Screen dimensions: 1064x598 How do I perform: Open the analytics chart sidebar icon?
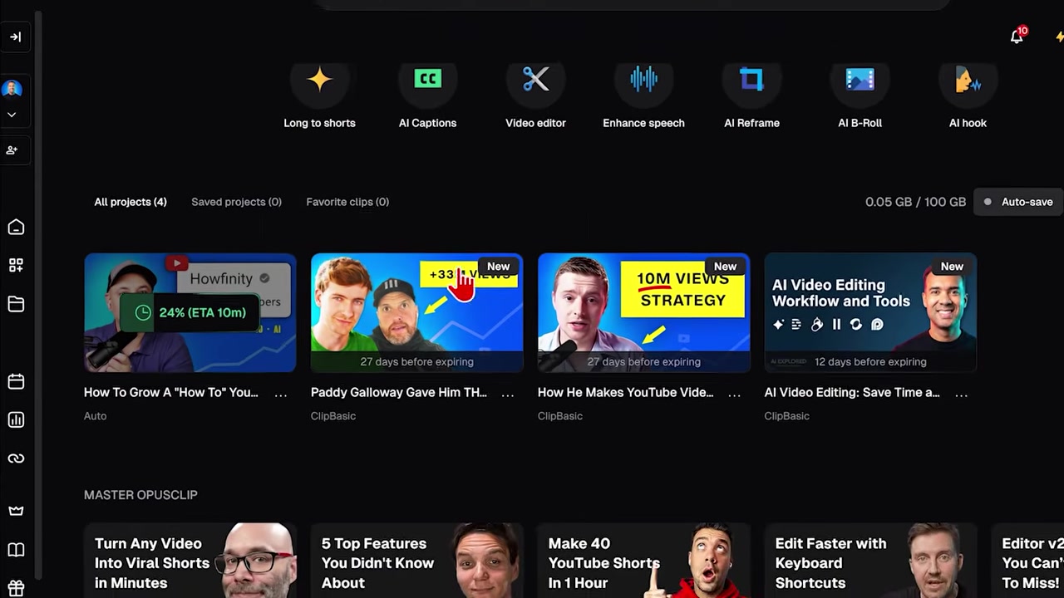(x=16, y=419)
